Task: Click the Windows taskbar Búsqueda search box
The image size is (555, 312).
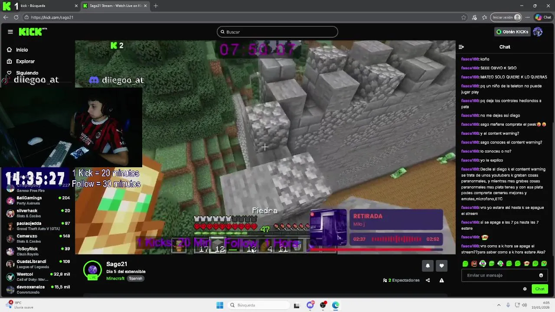Action: [258, 305]
